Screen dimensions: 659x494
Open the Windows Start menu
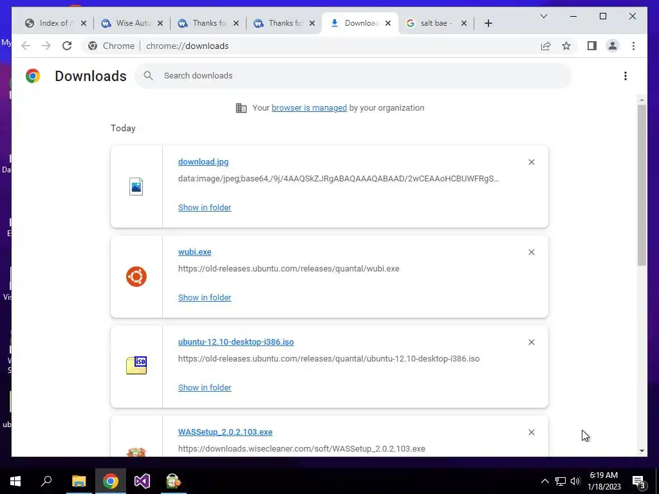(15, 481)
